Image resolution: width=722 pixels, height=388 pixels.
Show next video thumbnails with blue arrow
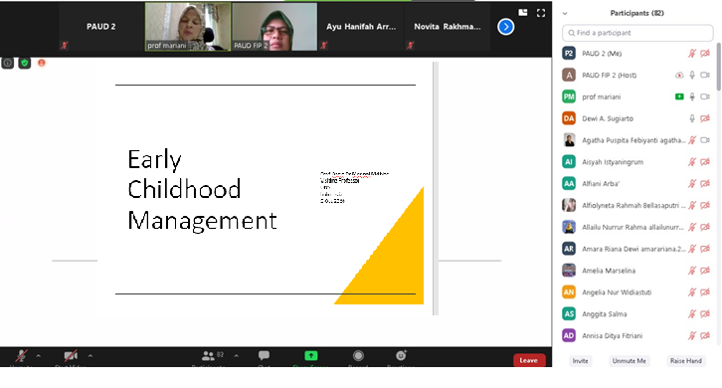505,27
